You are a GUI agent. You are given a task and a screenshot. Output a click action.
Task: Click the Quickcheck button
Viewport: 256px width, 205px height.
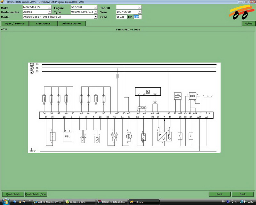13,194
